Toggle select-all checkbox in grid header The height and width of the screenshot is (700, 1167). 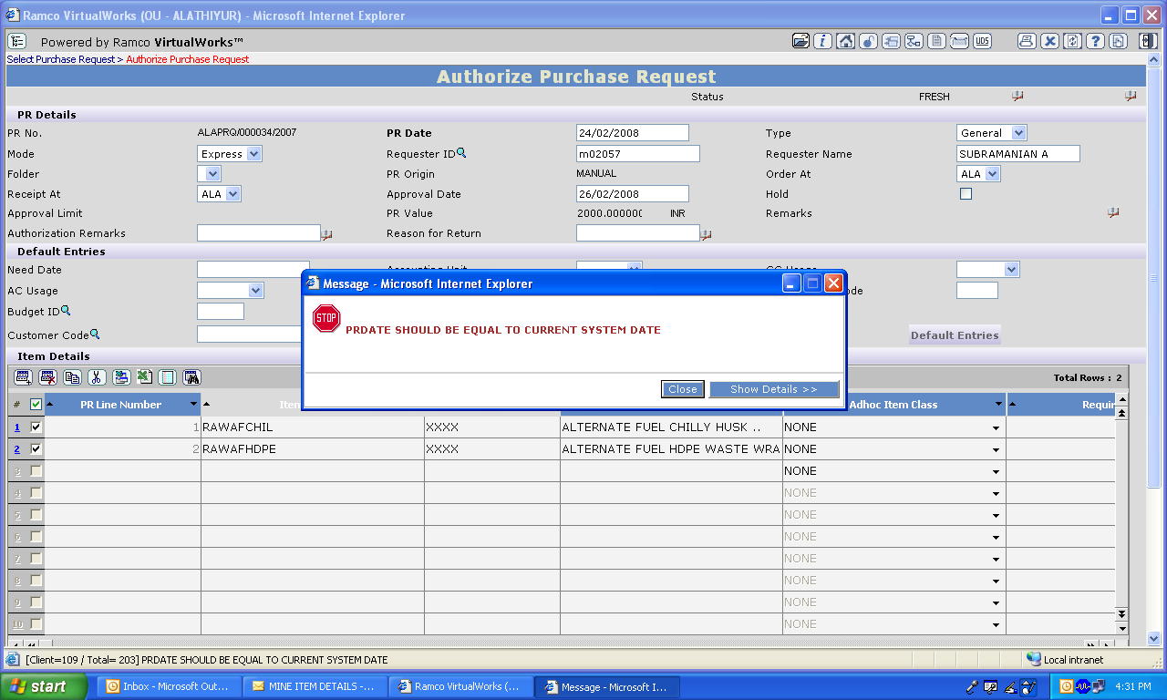click(x=36, y=405)
